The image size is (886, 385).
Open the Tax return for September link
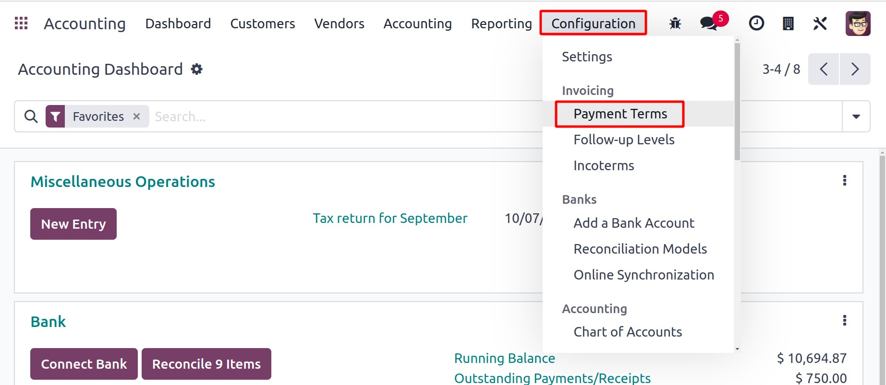pos(390,219)
